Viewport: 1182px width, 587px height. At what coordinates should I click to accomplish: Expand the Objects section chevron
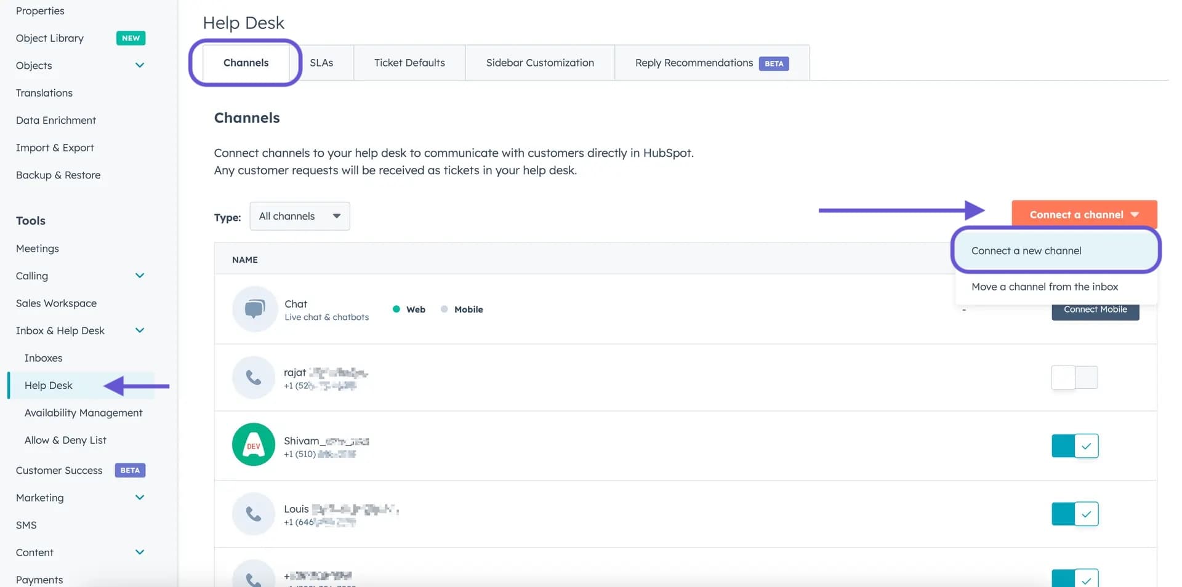click(140, 65)
